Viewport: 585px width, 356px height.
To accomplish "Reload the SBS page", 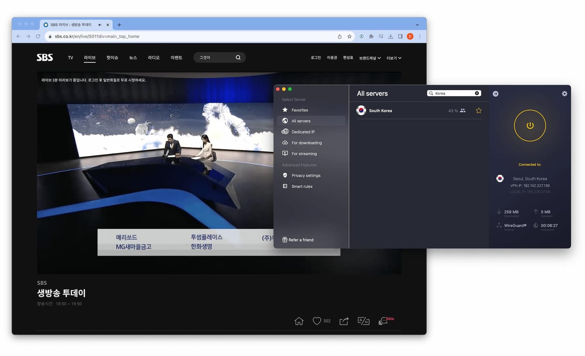I will 38,36.
